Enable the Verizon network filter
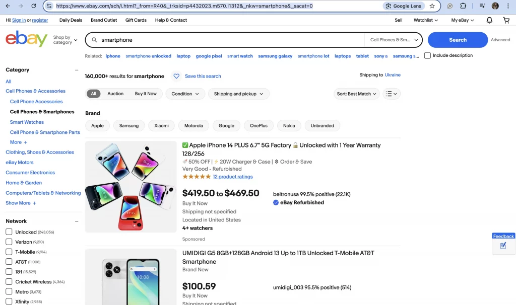The width and height of the screenshot is (516, 305). (x=9, y=242)
